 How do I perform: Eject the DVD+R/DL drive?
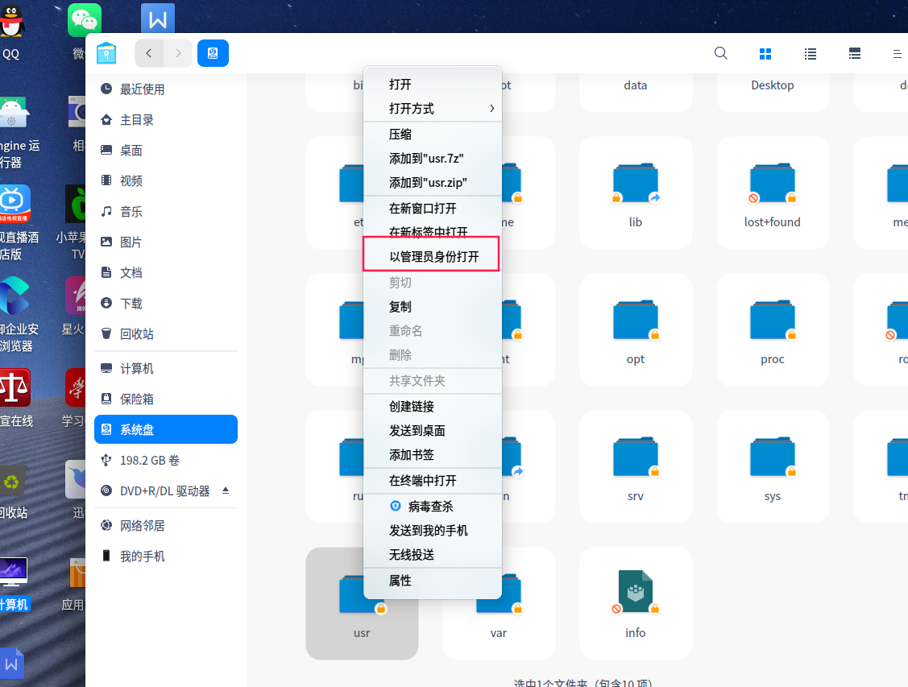(x=226, y=490)
